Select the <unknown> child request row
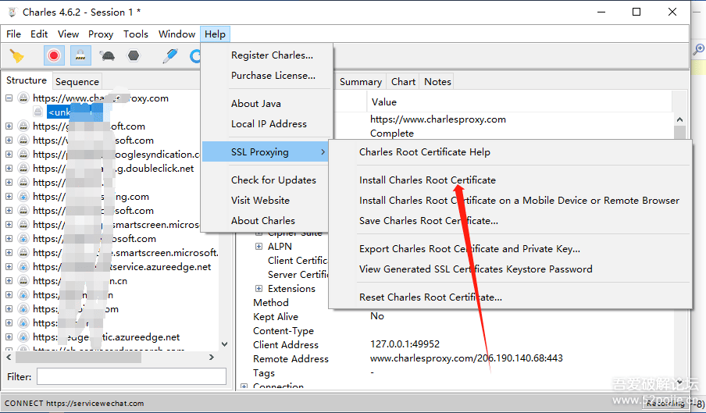This screenshot has width=706, height=413. click(75, 112)
